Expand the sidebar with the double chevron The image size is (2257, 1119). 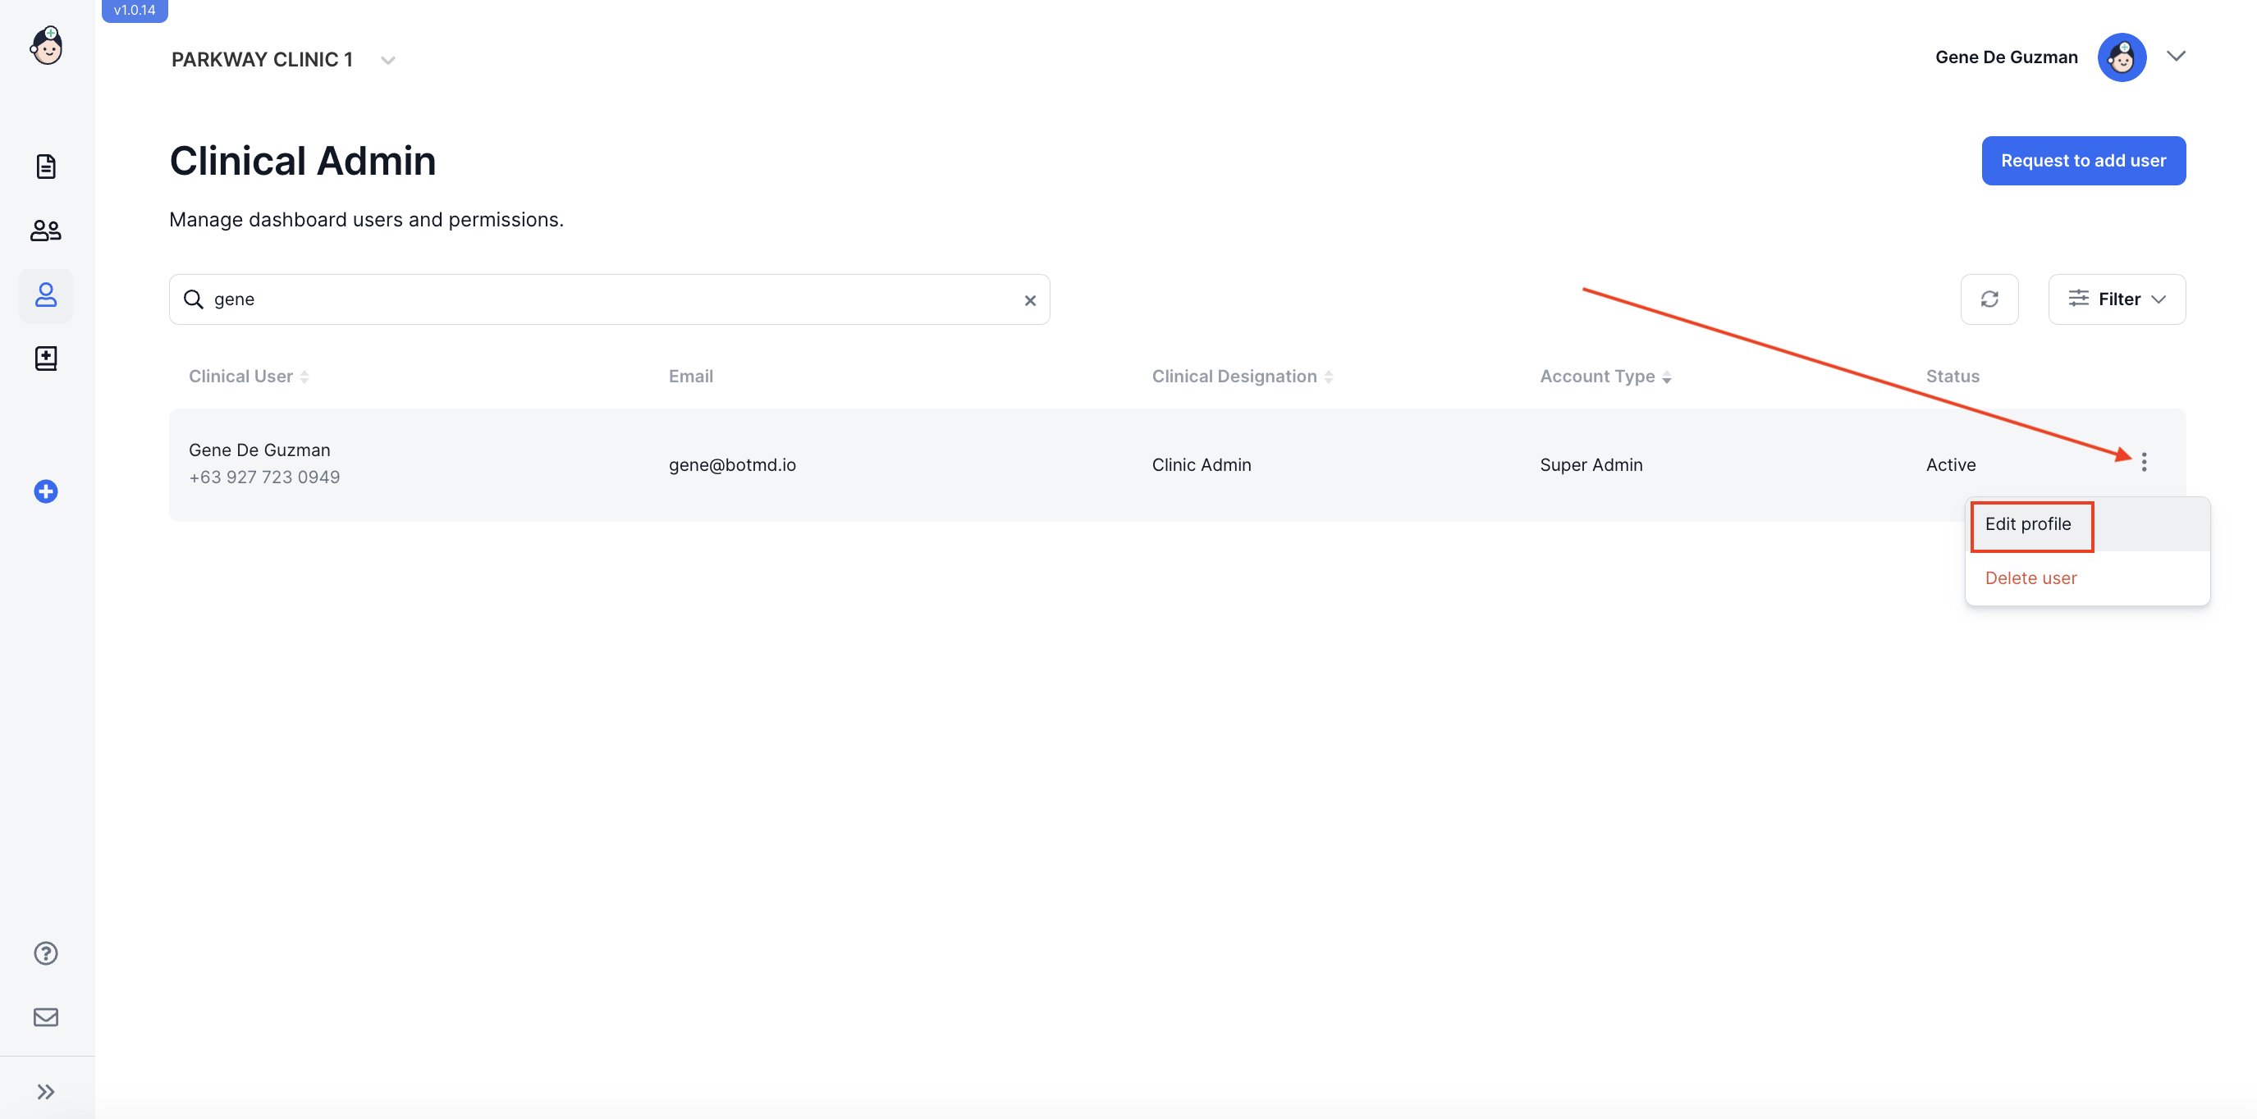pyautogui.click(x=46, y=1091)
